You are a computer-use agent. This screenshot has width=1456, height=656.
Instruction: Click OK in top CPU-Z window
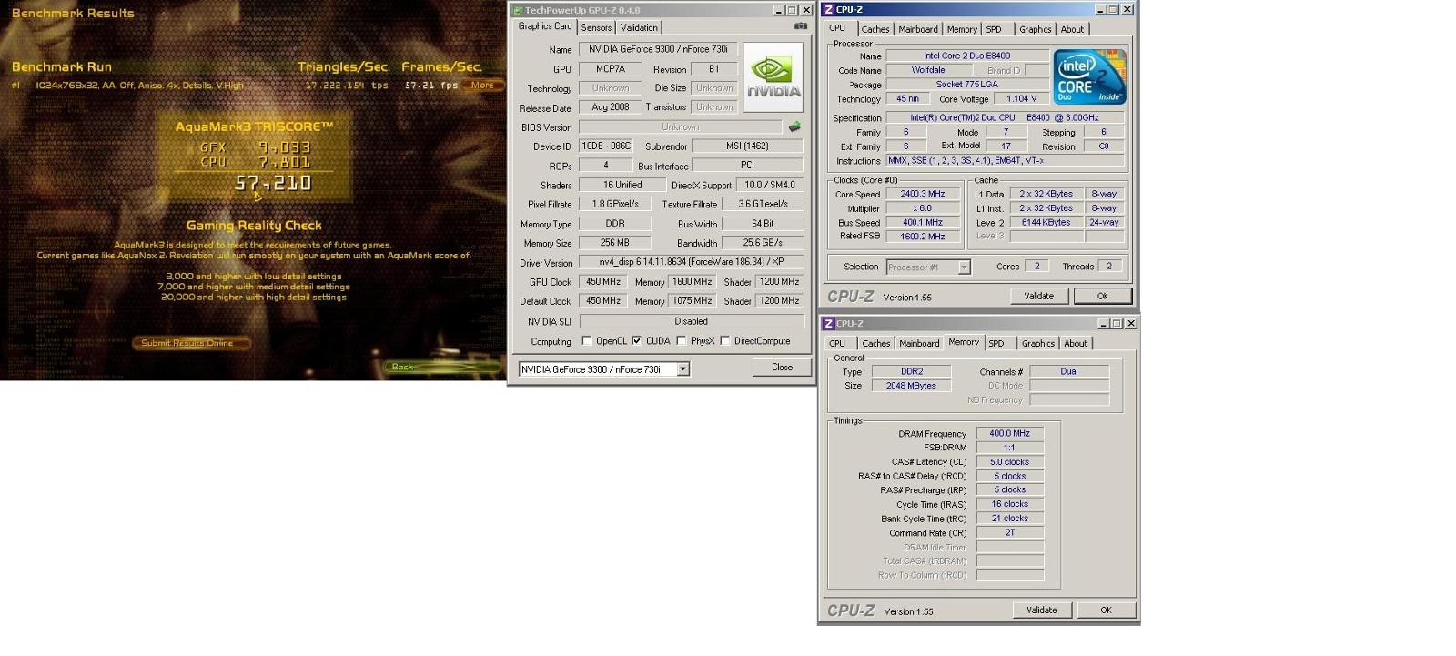pyautogui.click(x=1103, y=296)
